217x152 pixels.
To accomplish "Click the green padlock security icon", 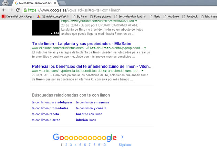I will tap(25, 10).
